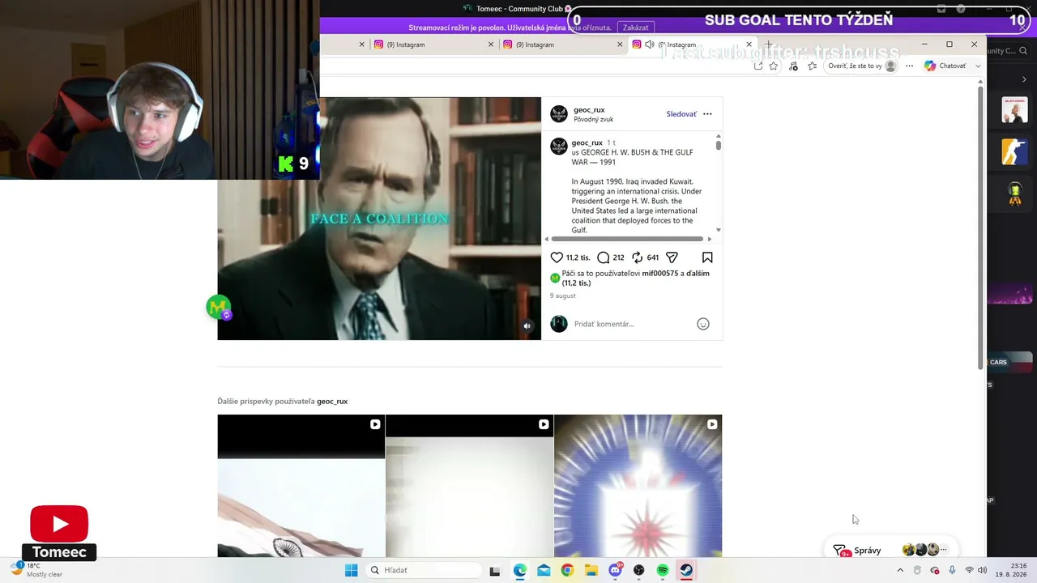Open the clock and date flyout
Image resolution: width=1037 pixels, height=583 pixels.
click(1012, 570)
